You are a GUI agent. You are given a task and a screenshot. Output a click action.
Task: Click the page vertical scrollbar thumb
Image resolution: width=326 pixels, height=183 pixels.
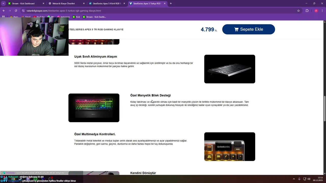pos(324,109)
